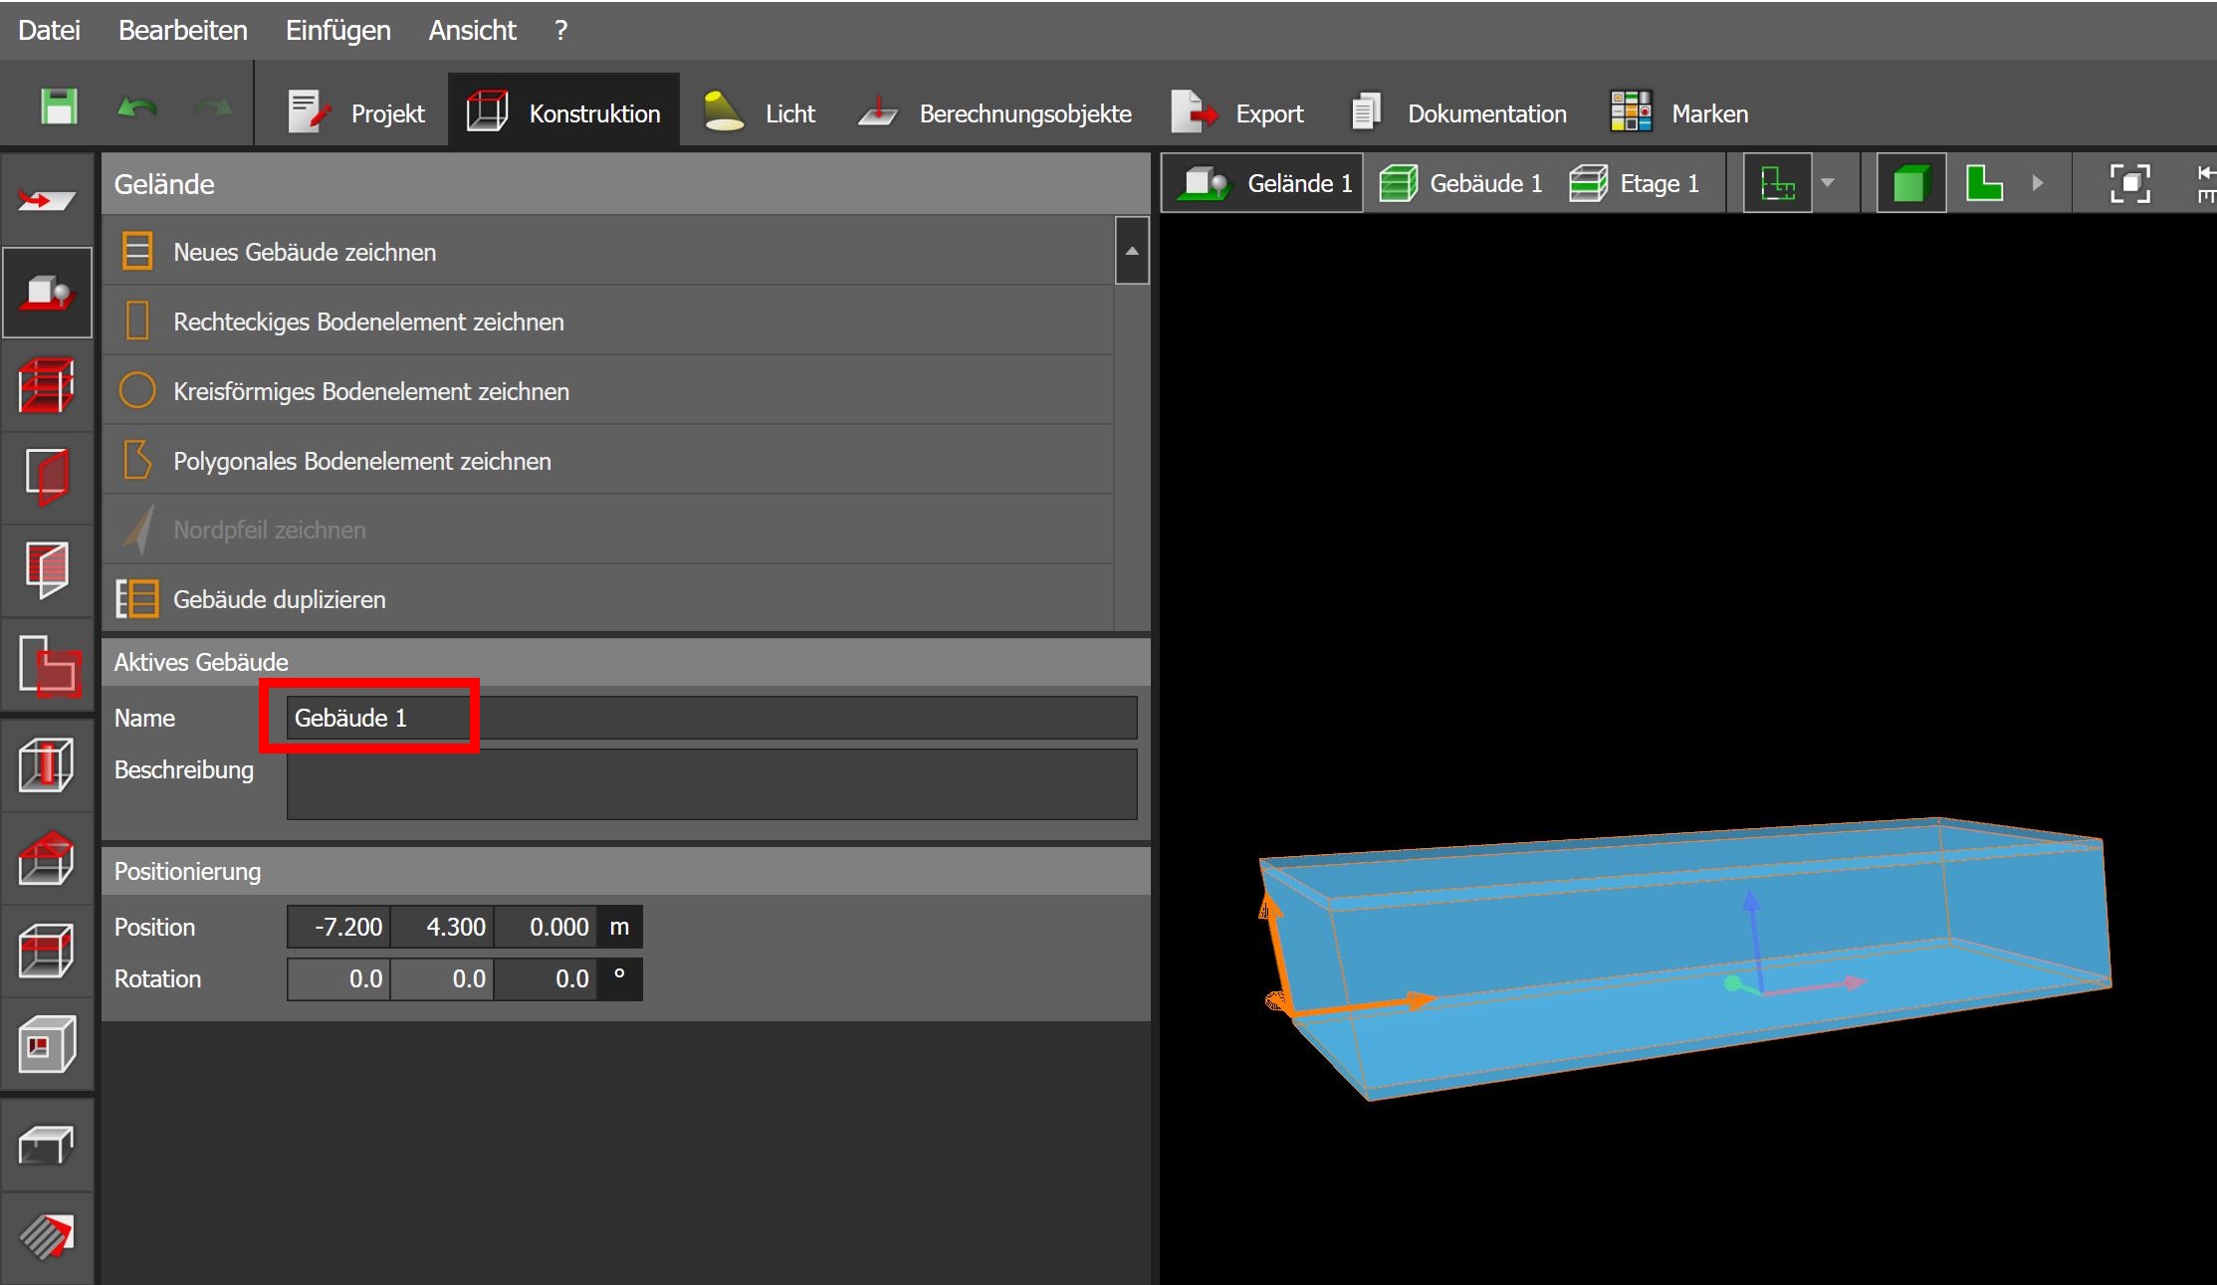The height and width of the screenshot is (1285, 2217).
Task: Select the Gelände site tool in sidebar
Action: click(x=47, y=293)
